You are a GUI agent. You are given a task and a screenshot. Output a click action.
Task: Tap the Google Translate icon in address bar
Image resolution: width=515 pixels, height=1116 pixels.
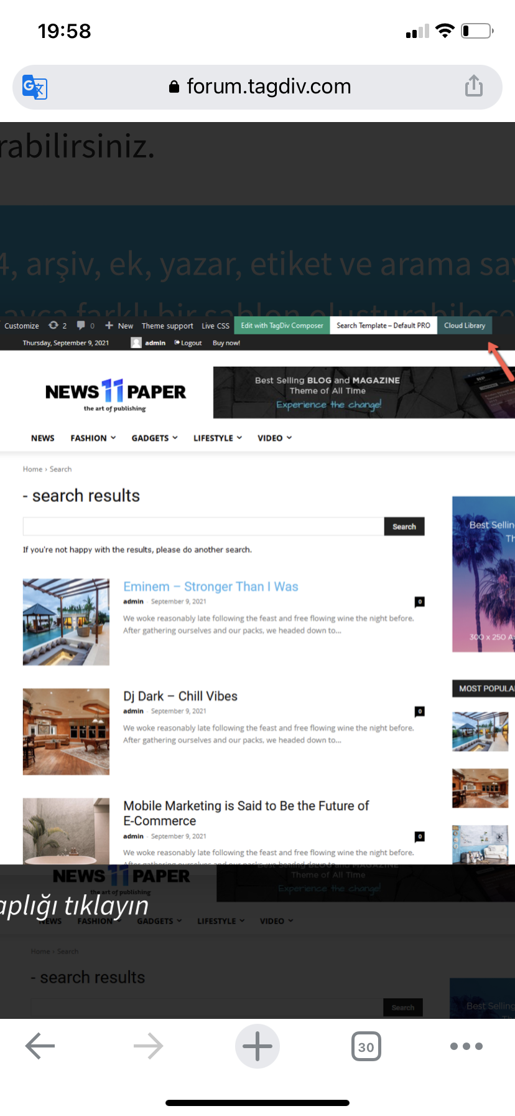click(x=35, y=87)
